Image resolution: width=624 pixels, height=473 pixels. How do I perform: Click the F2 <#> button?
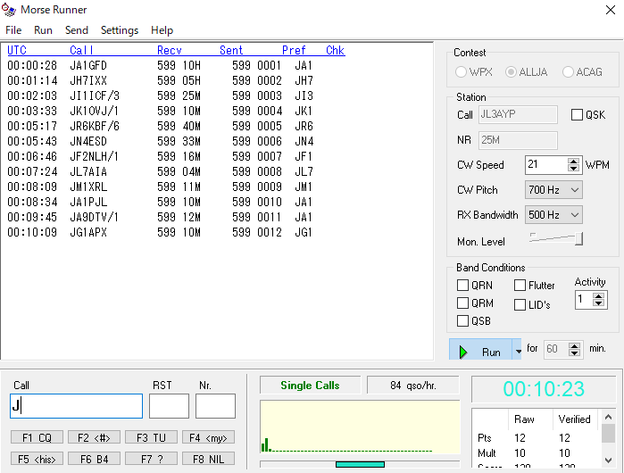(x=94, y=437)
